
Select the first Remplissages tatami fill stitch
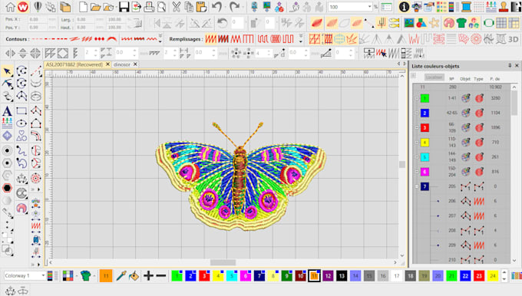211,39
